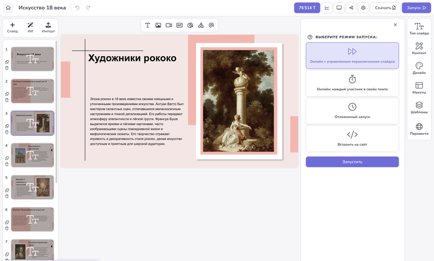Close the launch mode panel
Screen dimensions: 434x261
pos(396,25)
